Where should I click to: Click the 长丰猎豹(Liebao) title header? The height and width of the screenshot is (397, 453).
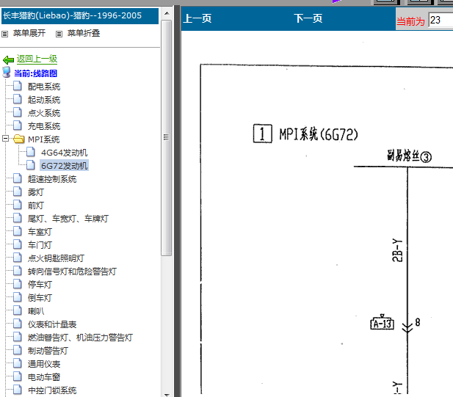point(80,16)
